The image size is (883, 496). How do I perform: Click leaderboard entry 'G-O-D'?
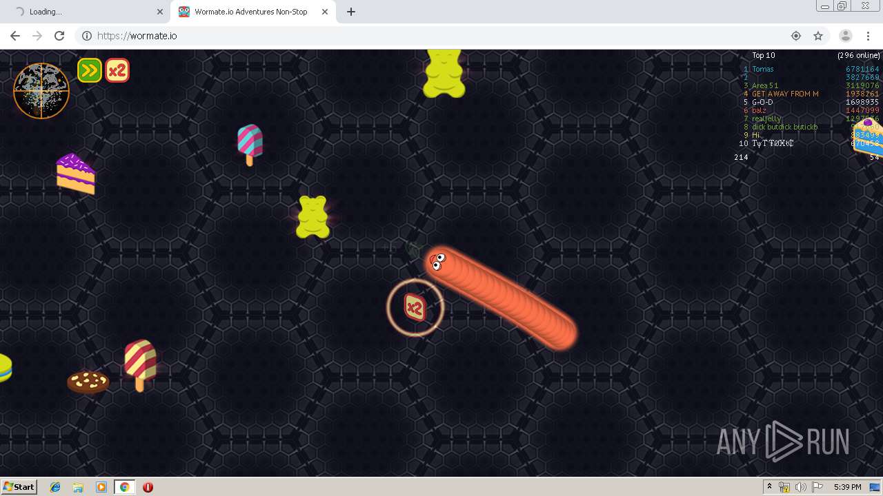[762, 102]
